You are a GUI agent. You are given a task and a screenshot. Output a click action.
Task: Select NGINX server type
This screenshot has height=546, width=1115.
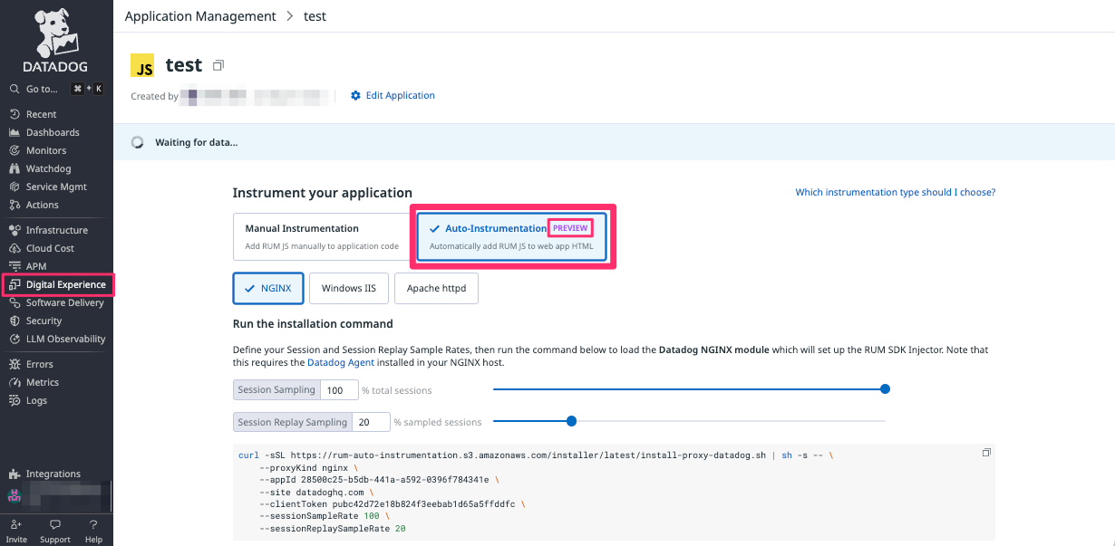[268, 288]
